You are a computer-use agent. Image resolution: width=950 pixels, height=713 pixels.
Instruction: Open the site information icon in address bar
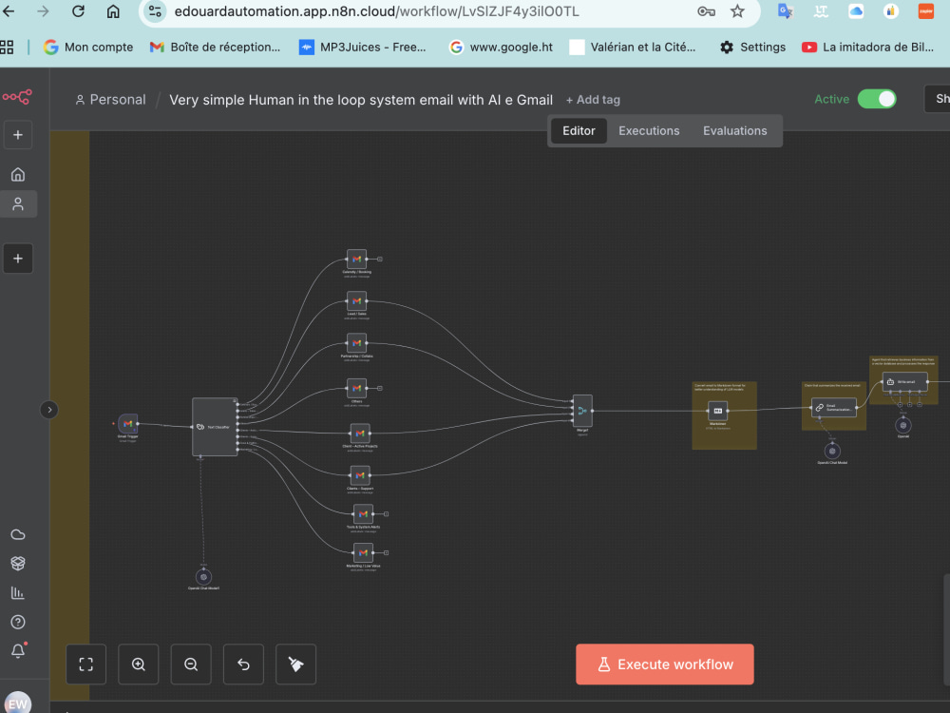point(155,10)
